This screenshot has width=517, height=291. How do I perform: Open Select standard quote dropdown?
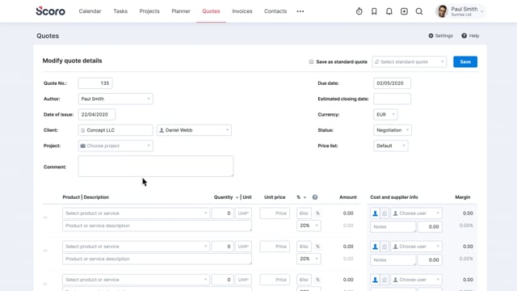point(410,61)
